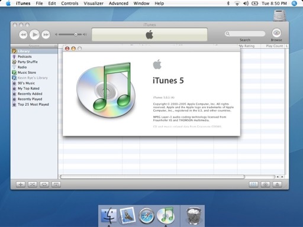Open Mail from the Dock
303x227 pixels.
click(127, 215)
